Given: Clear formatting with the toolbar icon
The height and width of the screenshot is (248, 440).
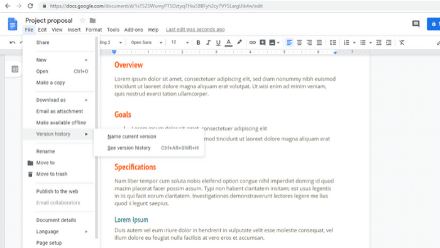Looking at the screenshot, I should 402,43.
